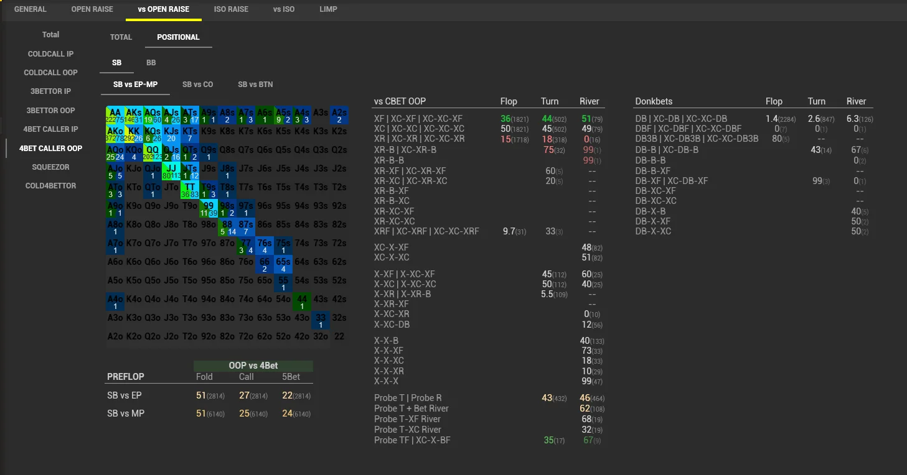This screenshot has width=907, height=475.
Task: Click the AA cell in hand matrix
Action: pyautogui.click(x=115, y=116)
